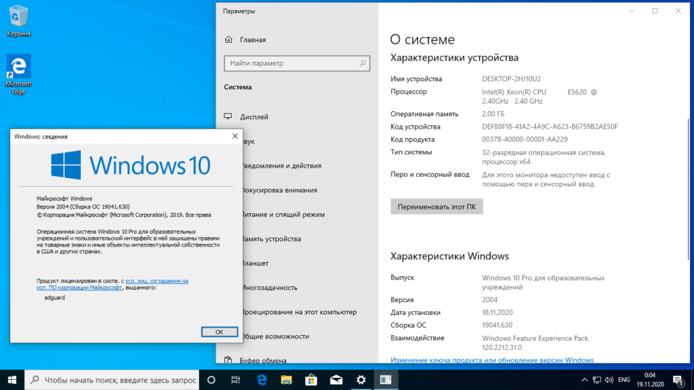
Task: Select the 2,00 ГБ memory value
Action: (x=493, y=114)
